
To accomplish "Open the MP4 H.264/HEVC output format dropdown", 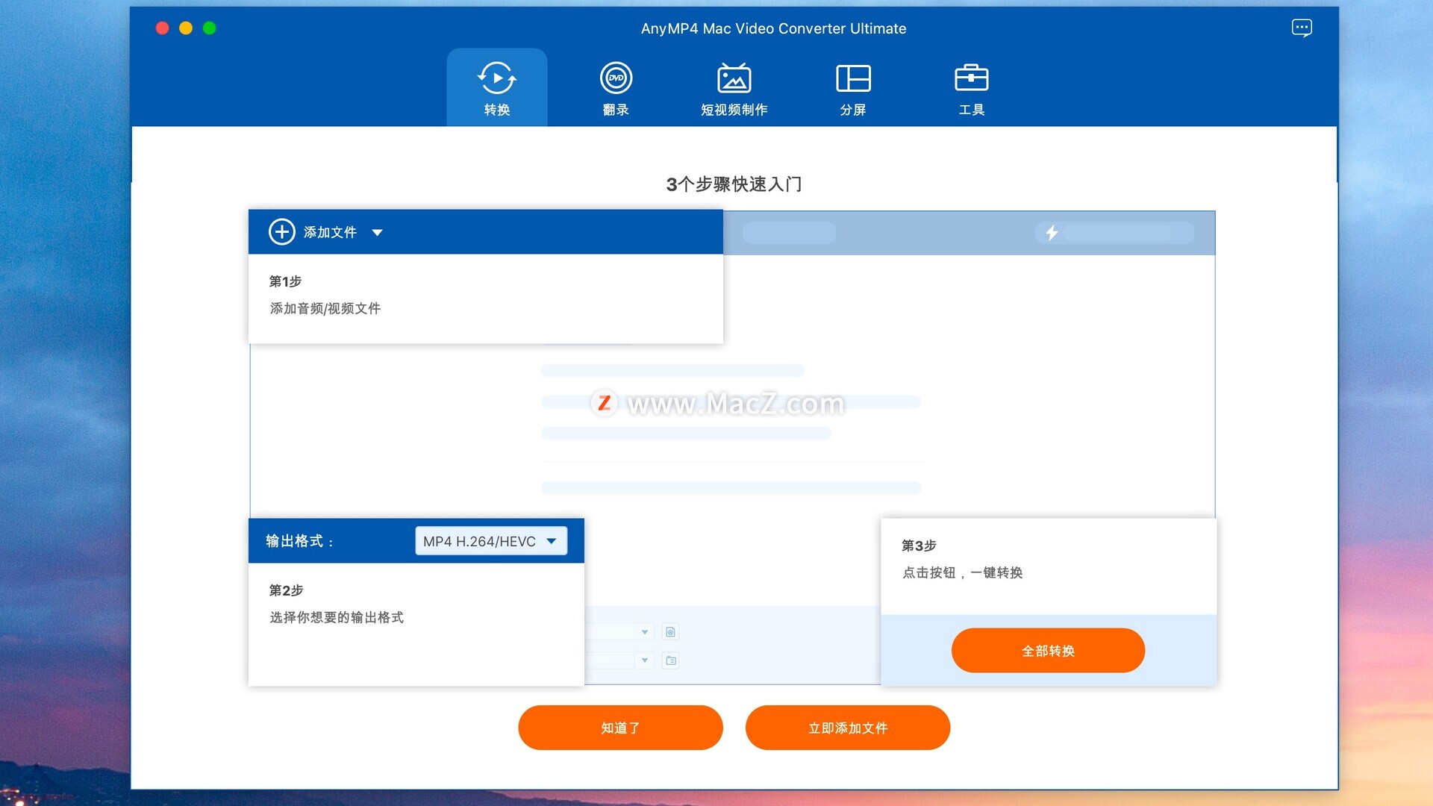I will [491, 541].
